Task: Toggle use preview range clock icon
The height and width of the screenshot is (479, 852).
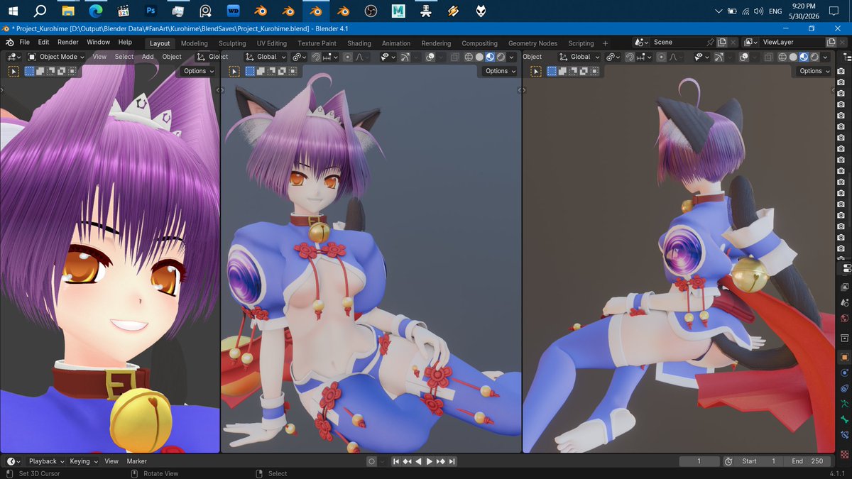Action: [728, 461]
